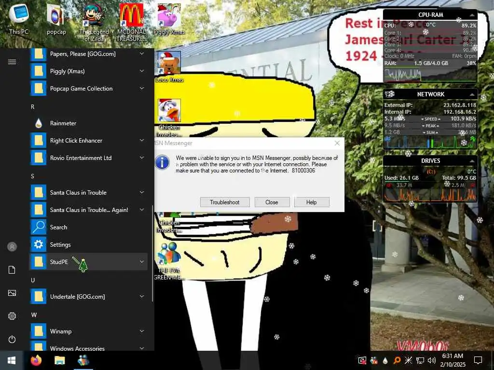
Task: Collapse the DRIVES widget with its arrow
Action: tap(472, 161)
